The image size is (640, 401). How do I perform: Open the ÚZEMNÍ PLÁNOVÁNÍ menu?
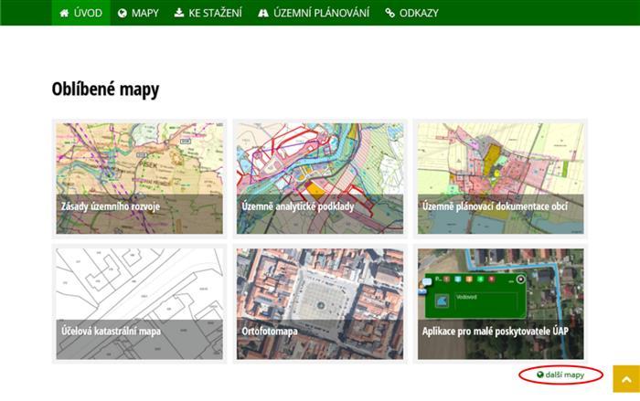(x=320, y=13)
